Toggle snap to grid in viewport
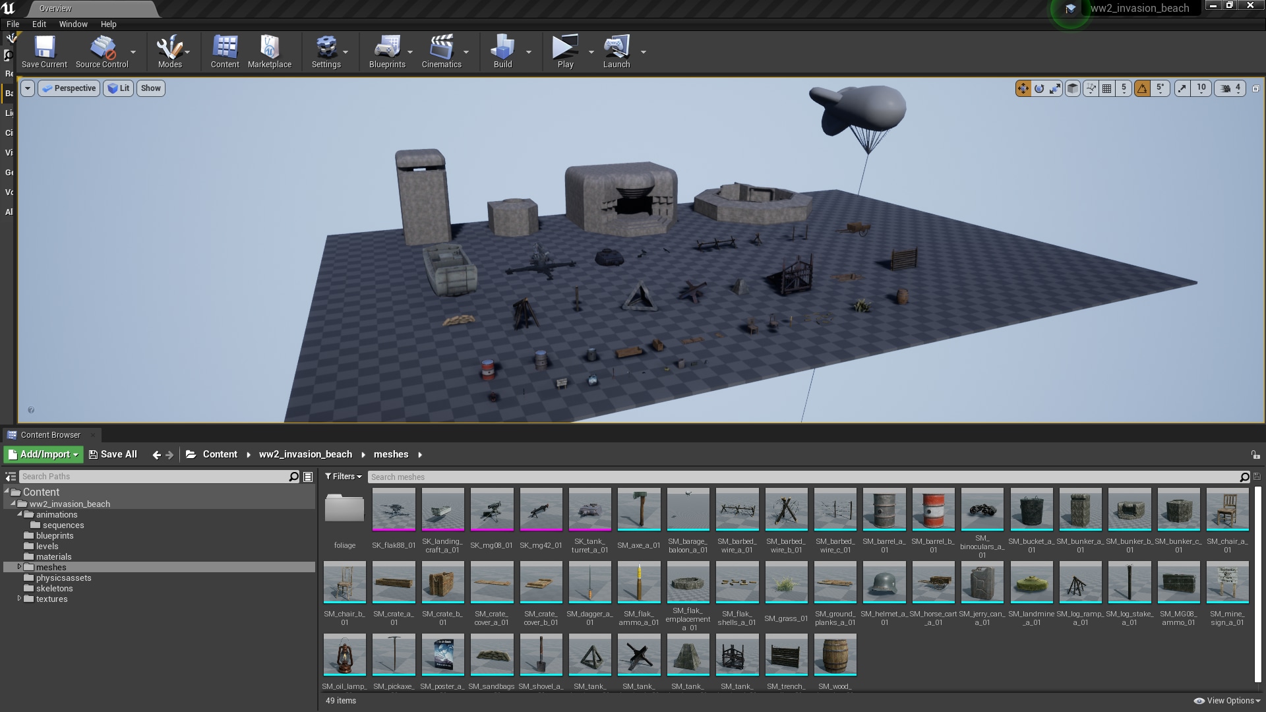Viewport: 1266px width, 712px height. pyautogui.click(x=1107, y=88)
